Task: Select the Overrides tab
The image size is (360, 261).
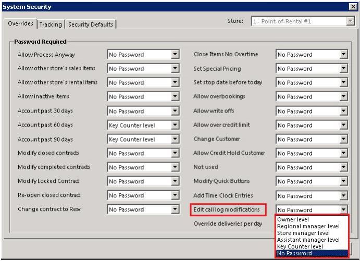Action: tap(21, 24)
